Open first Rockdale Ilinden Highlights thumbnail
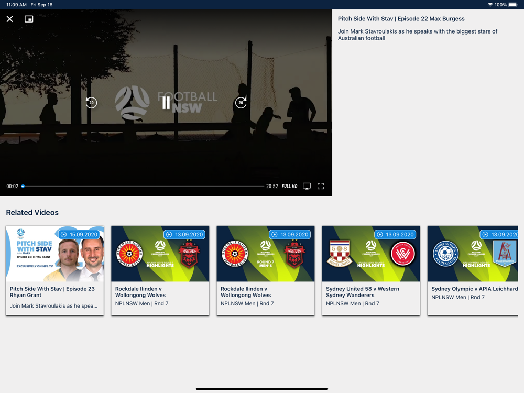The image size is (524, 393). pos(160,254)
